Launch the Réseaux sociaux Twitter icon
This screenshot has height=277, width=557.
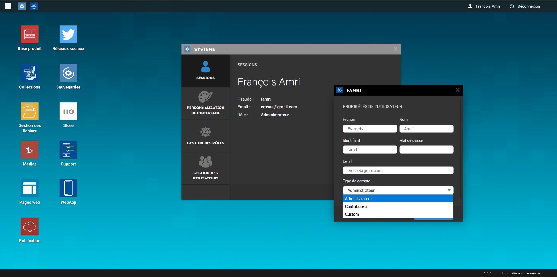(68, 35)
